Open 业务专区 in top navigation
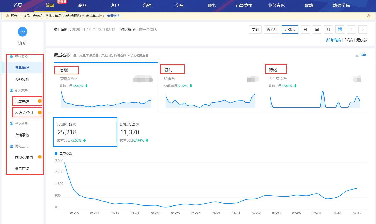Screen dimensions: 376x224 pos(276,5)
